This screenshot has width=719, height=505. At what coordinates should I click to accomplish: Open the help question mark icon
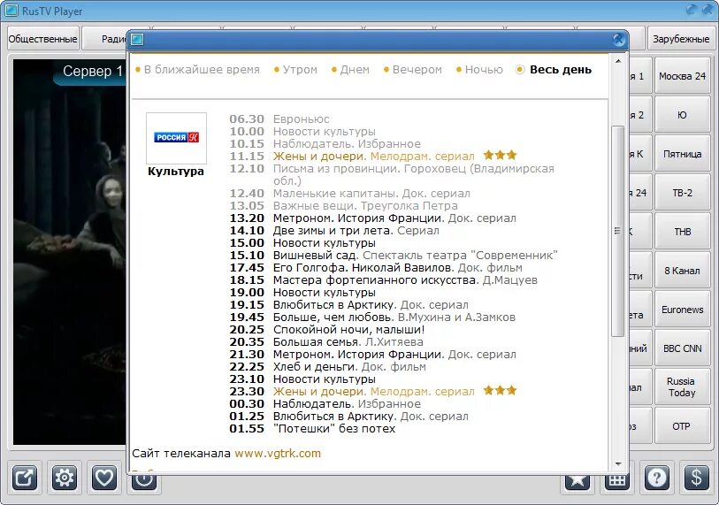click(656, 478)
